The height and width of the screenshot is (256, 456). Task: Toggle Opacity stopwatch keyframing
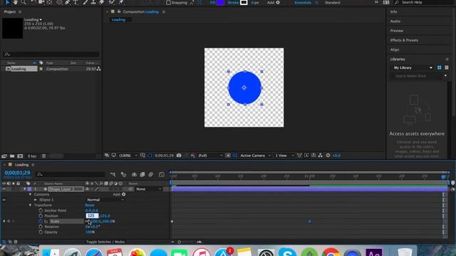(x=41, y=232)
